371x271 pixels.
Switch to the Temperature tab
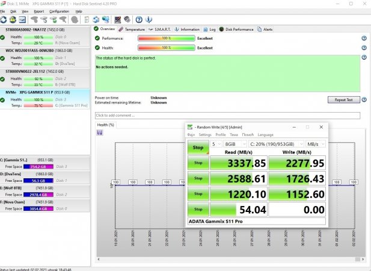point(132,30)
